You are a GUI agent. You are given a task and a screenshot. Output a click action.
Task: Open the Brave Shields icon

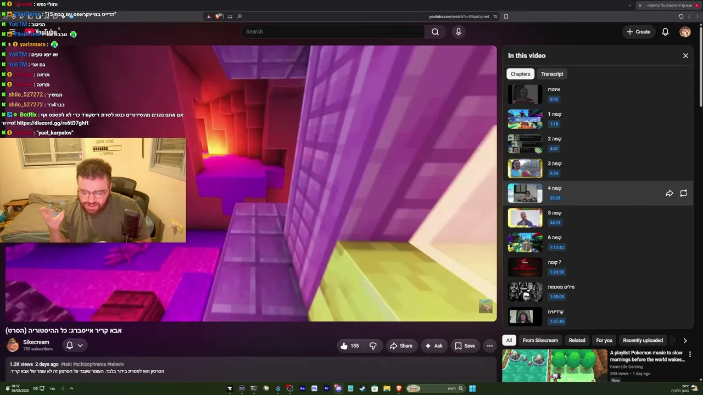point(219,16)
